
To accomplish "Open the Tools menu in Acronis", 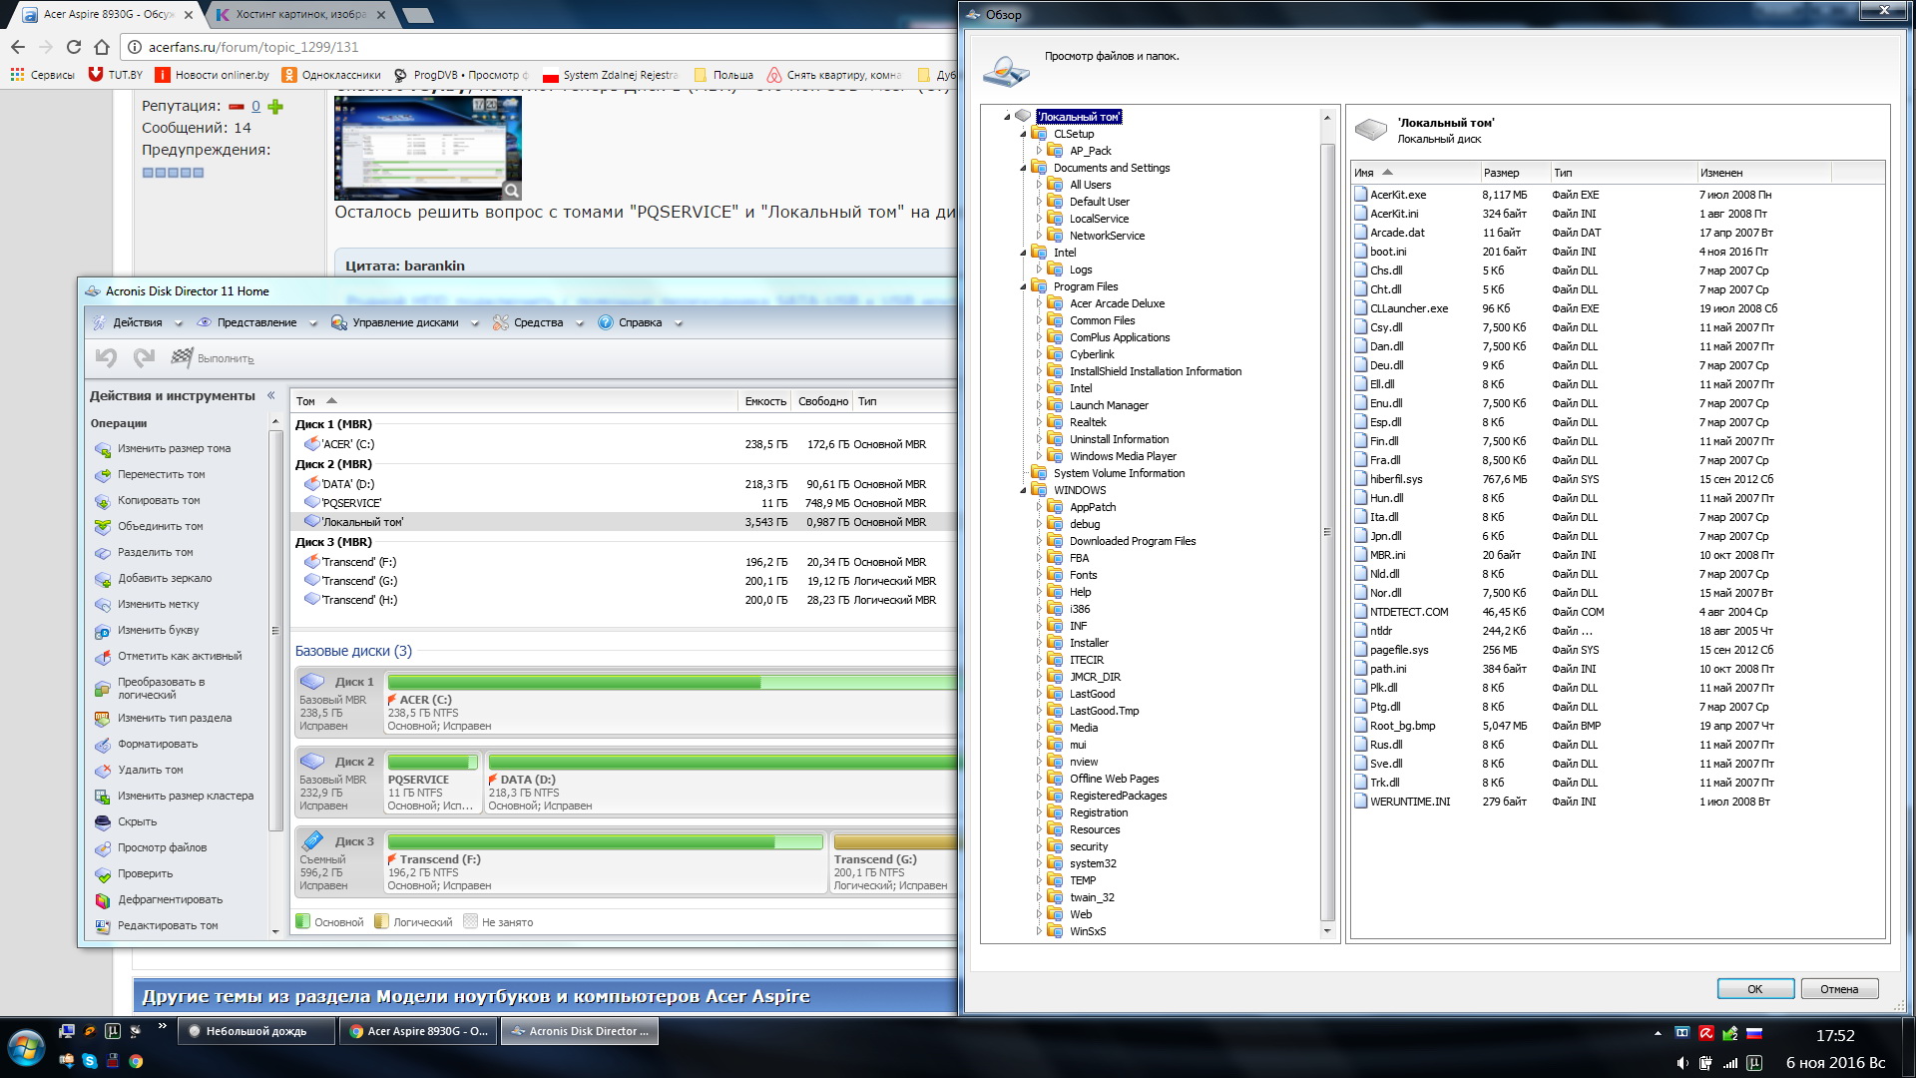I will 538,322.
